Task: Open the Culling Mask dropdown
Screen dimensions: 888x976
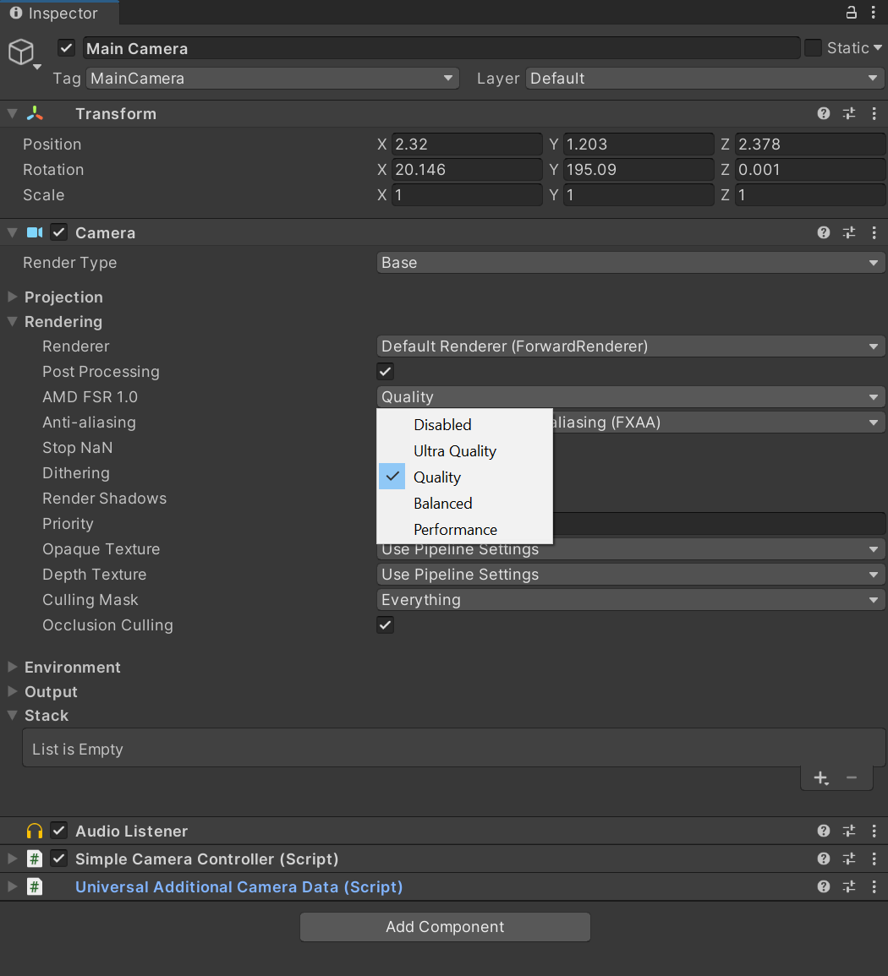Action: [630, 600]
